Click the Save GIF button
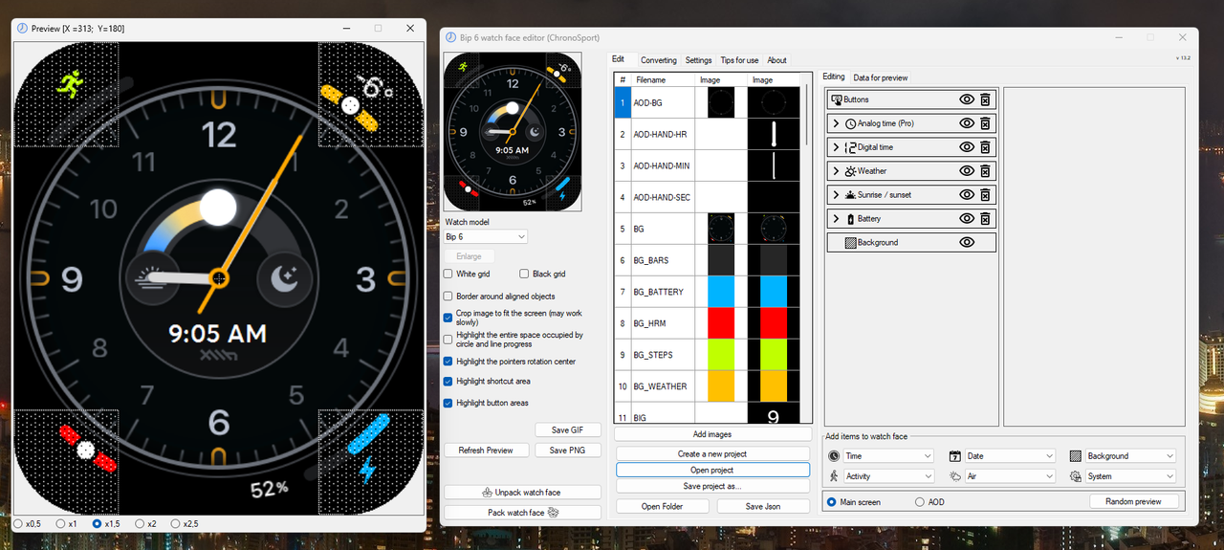1224x550 pixels. [x=568, y=430]
